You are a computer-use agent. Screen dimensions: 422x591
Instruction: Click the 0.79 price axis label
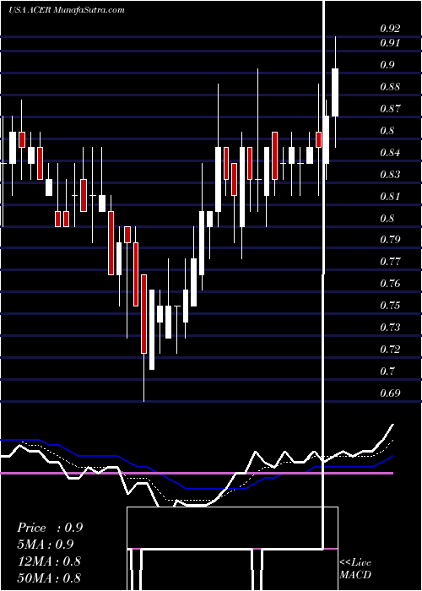click(x=390, y=240)
